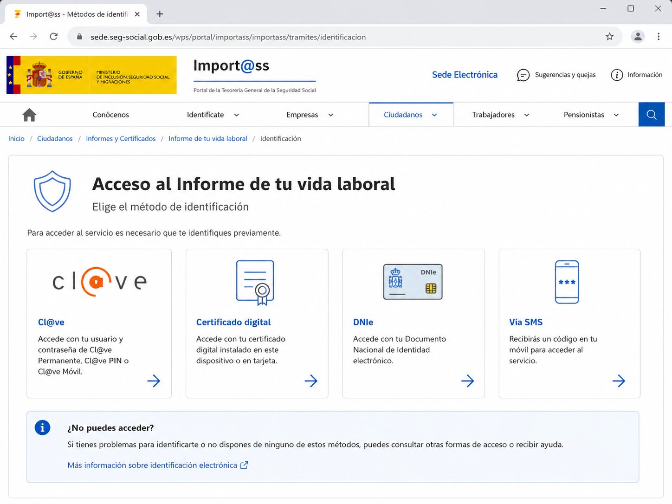
Task: Open Ciudadanos breadcrumb link
Action: tap(55, 139)
